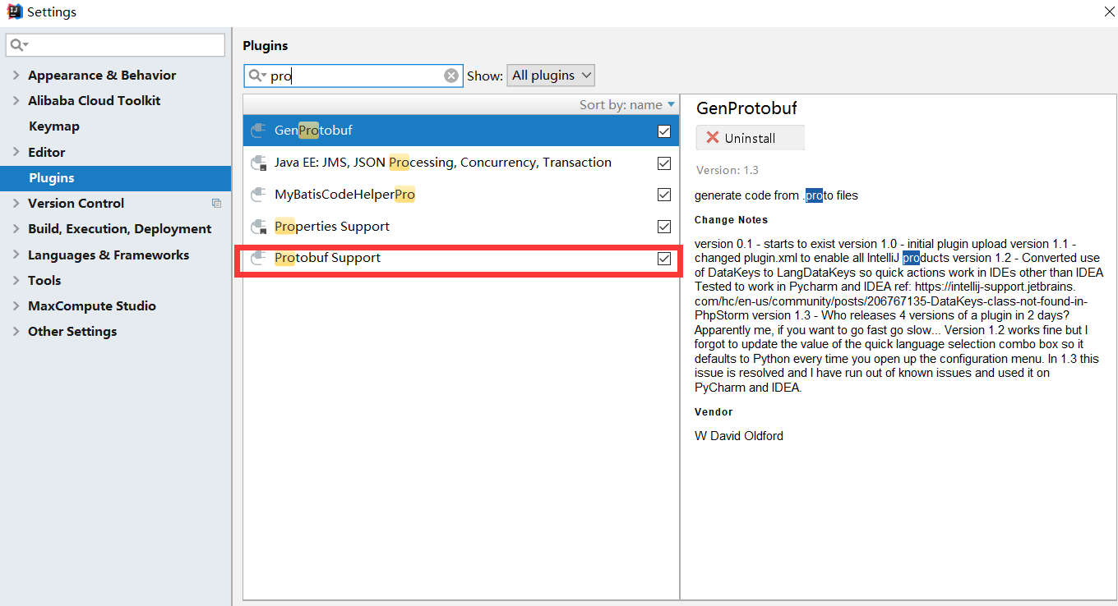Click the Version Control project-level icon
Screen dimensions: 1118x606
216,204
